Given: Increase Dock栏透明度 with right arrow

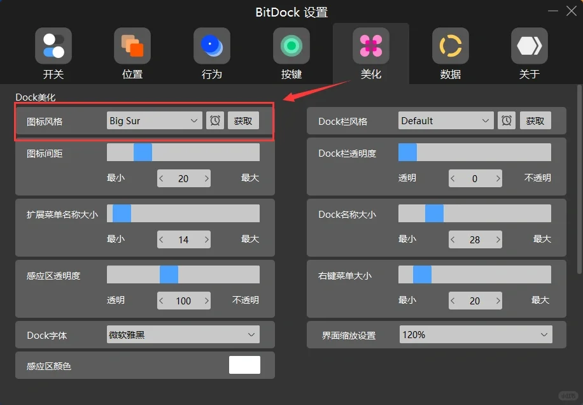Looking at the screenshot, I should [x=498, y=178].
